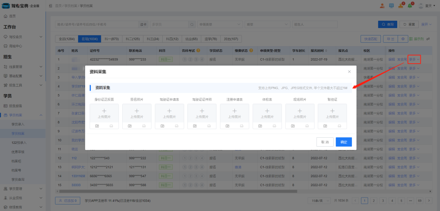The image size is (440, 211).
Task: Close the 资料采集 dialog with X
Action: 350,72
